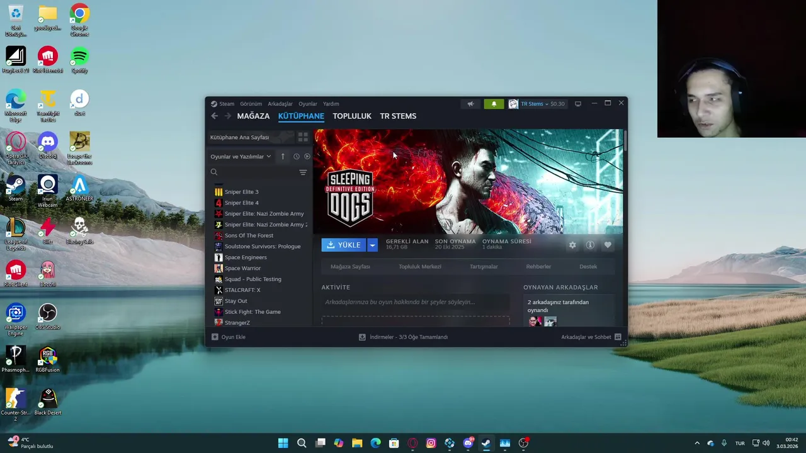Open League of Legends desktop shortcut
The image size is (806, 453).
click(x=16, y=233)
